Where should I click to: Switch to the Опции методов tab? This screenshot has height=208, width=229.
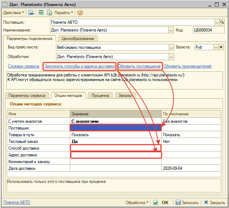[x=68, y=96]
